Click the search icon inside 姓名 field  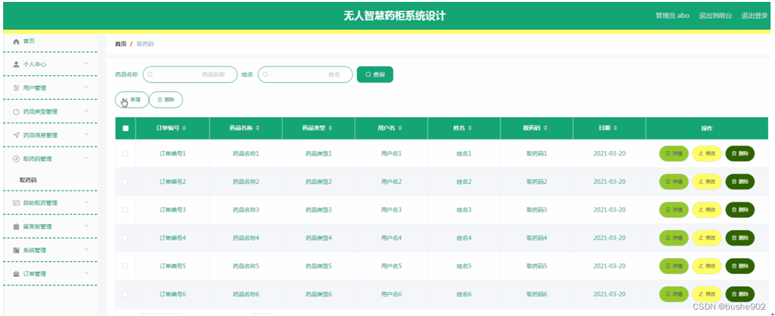pos(266,74)
